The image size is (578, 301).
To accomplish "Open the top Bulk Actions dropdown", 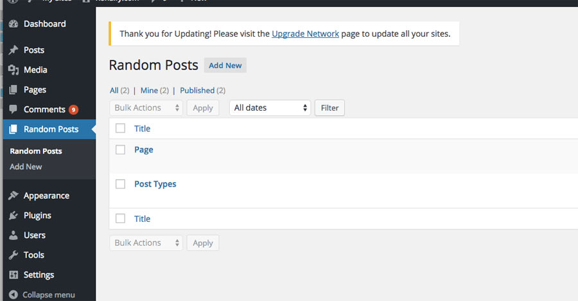I will pos(146,108).
